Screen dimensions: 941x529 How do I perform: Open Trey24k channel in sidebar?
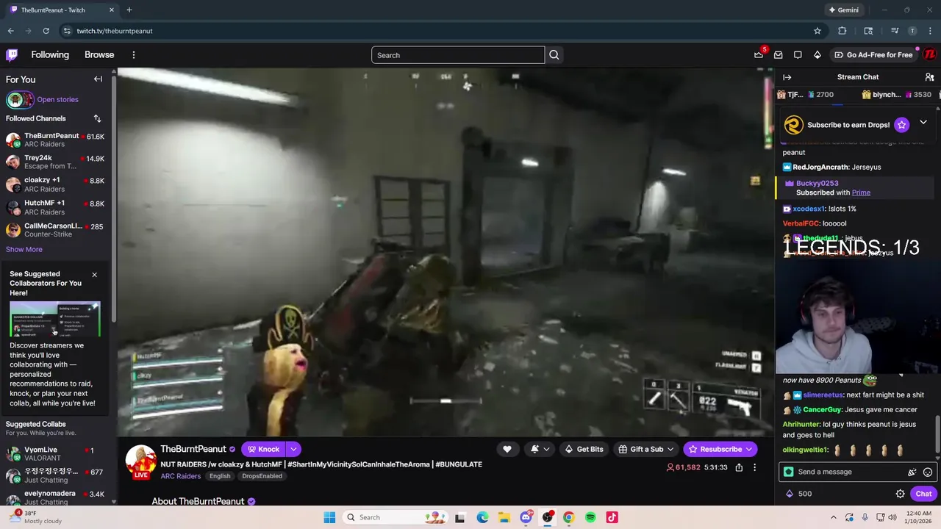56,162
